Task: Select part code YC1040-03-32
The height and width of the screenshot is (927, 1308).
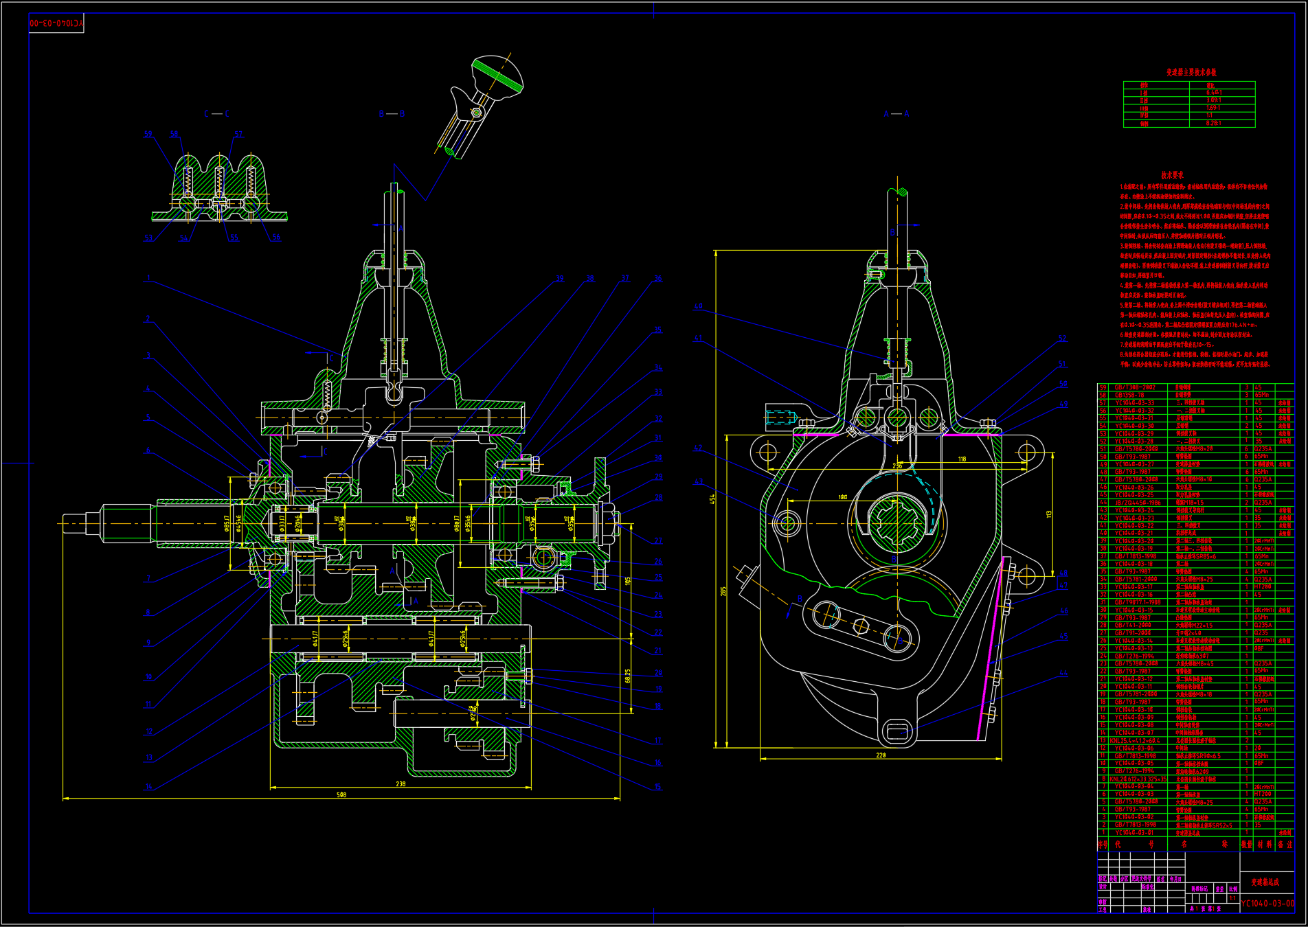Action: 1135,411
